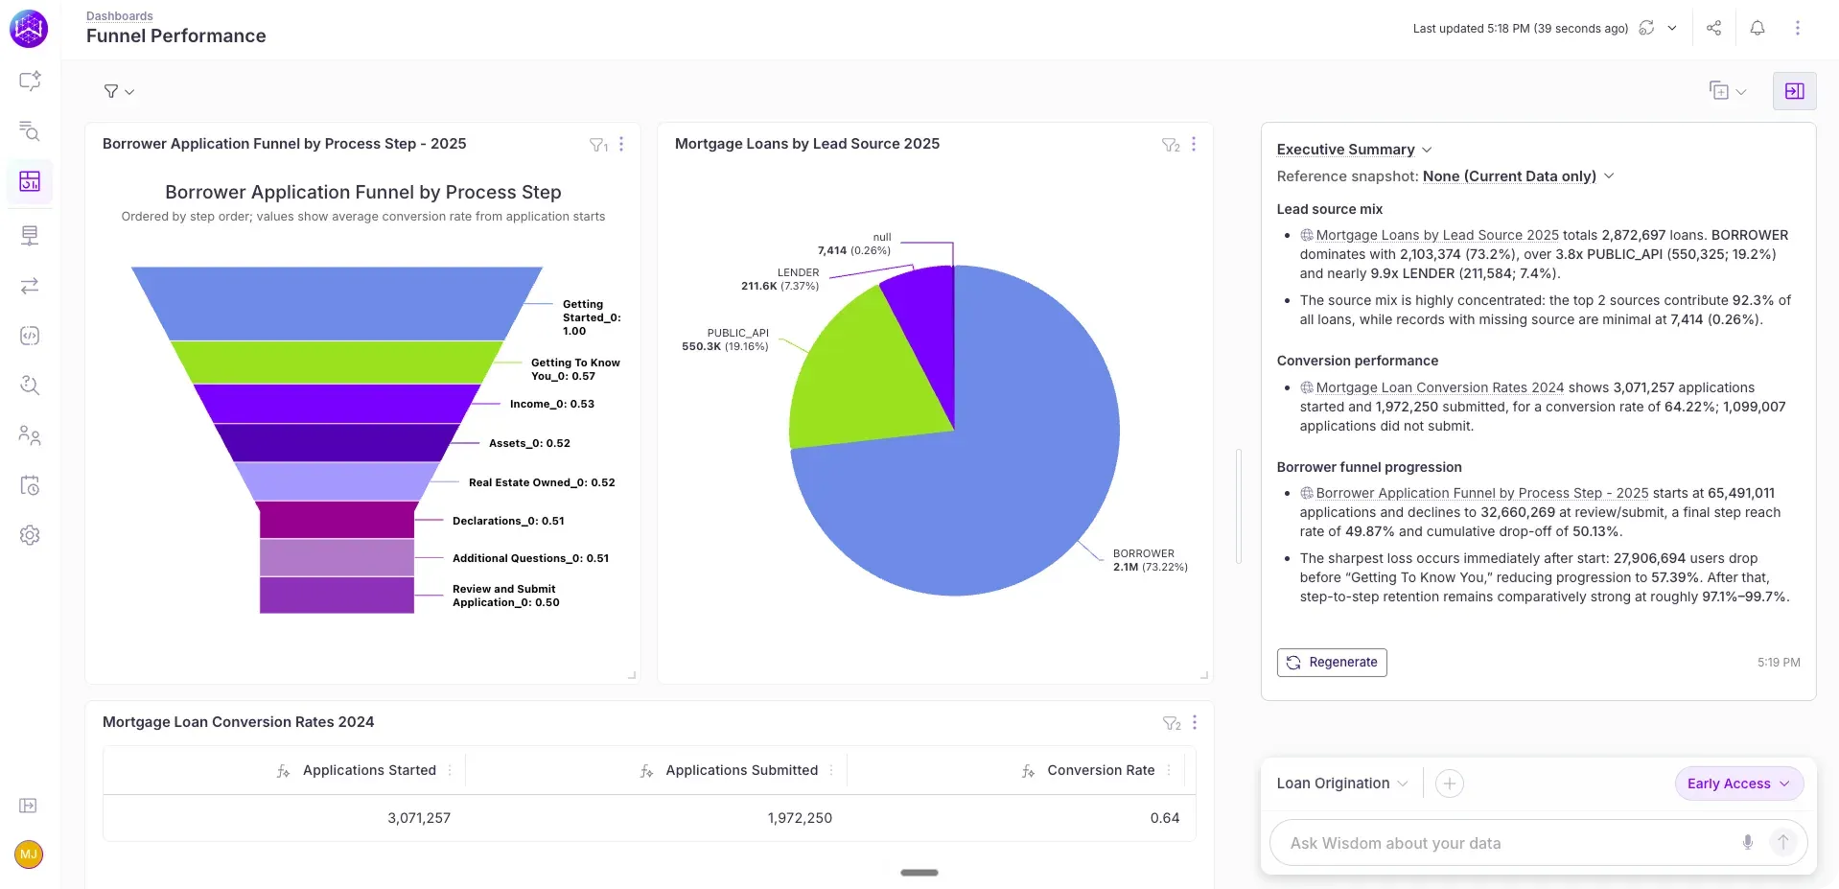Image resolution: width=1839 pixels, height=889 pixels.
Task: Open filter icon on Mortgage Loan Conversion Rates widget
Action: pyautogui.click(x=1172, y=723)
